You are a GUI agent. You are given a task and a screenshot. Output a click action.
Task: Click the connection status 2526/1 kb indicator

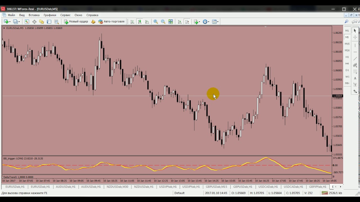coord(332,193)
